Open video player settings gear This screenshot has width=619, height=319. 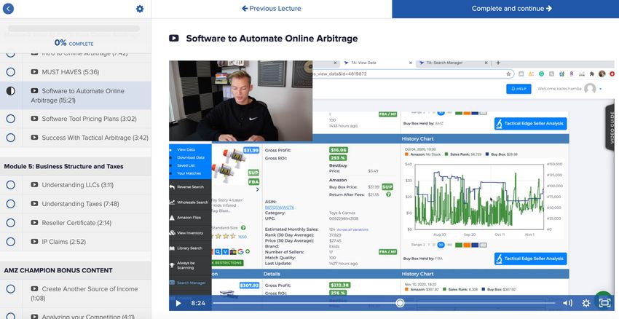pyautogui.click(x=586, y=303)
